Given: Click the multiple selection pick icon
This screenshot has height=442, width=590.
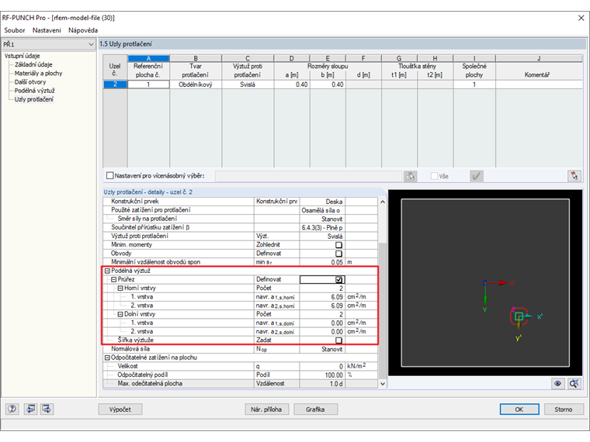Looking at the screenshot, I should [x=410, y=176].
